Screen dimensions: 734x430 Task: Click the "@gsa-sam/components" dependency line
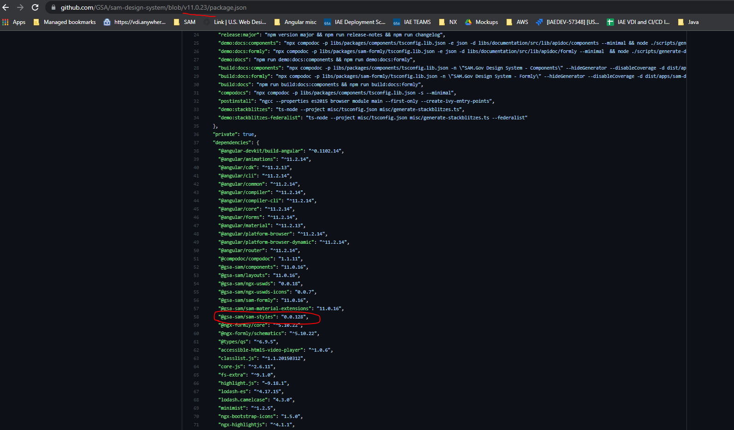click(x=263, y=267)
